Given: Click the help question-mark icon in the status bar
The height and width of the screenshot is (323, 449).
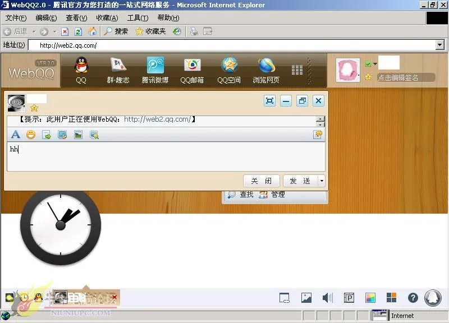Looking at the screenshot, I should (x=413, y=298).
